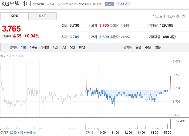Click the red opening spike on the 07/18 chart
The height and width of the screenshot is (136, 189).
tap(86, 85)
